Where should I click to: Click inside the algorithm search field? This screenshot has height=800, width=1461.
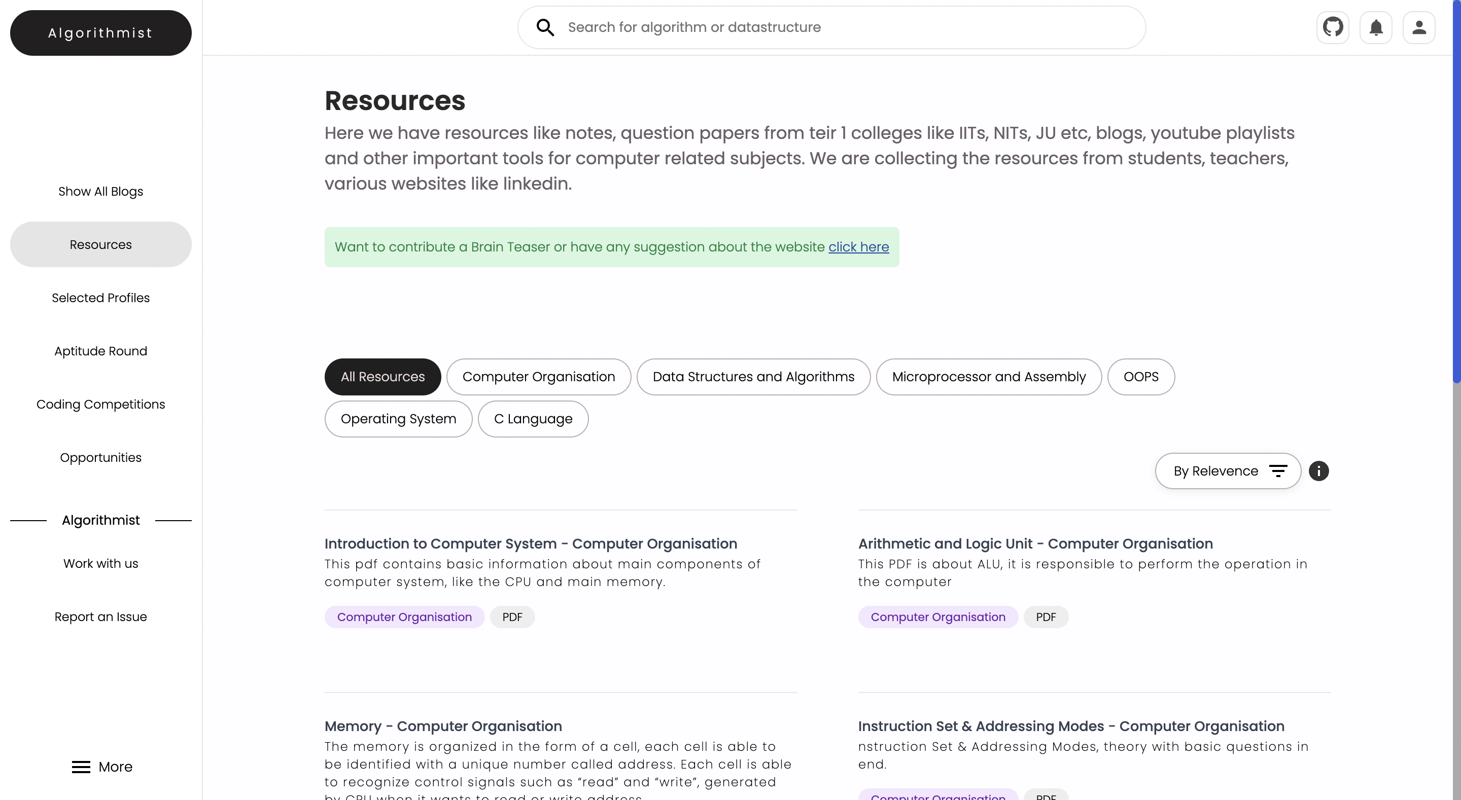(x=794, y=27)
